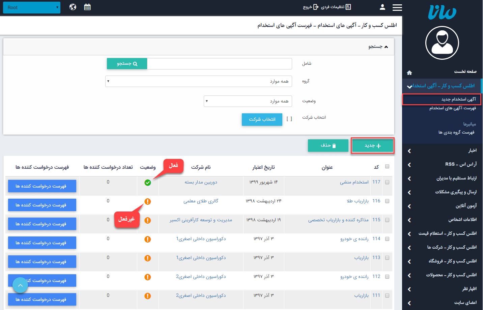Click the profile avatar circle in sidebar
Screen dimensions: 483x310
coord(442,43)
